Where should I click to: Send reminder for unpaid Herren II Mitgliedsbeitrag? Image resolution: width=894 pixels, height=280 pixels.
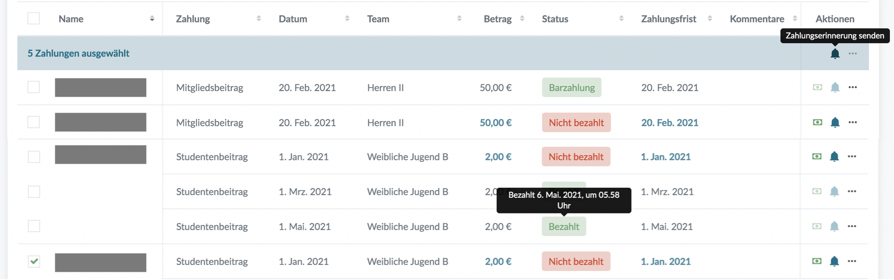tap(835, 122)
